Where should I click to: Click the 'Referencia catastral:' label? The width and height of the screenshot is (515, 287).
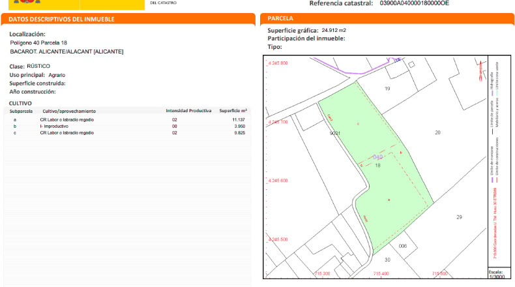[341, 3]
